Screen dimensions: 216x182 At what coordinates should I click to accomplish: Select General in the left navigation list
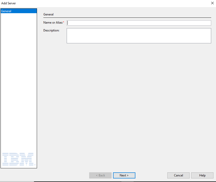point(19,11)
